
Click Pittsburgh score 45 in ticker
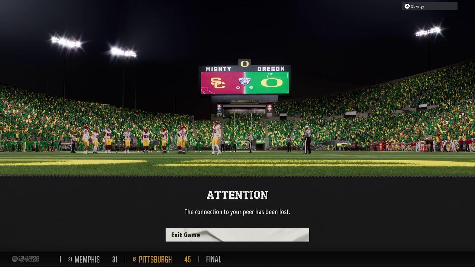click(x=187, y=260)
